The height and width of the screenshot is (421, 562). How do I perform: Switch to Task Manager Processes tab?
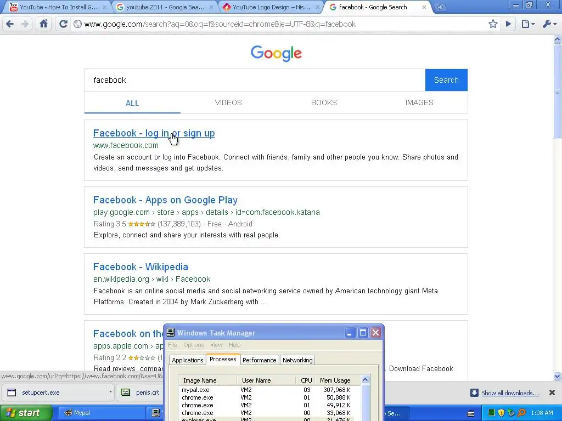coord(223,359)
